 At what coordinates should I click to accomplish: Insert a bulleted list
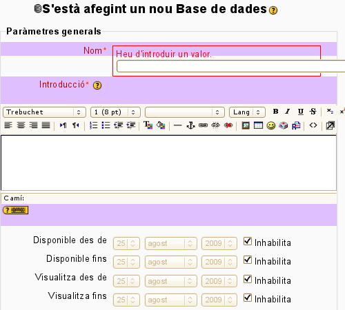[x=106, y=125]
